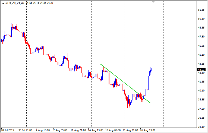Click the 14 Aug 13:00 time label
This screenshot has width=208, height=133.
[95, 130]
